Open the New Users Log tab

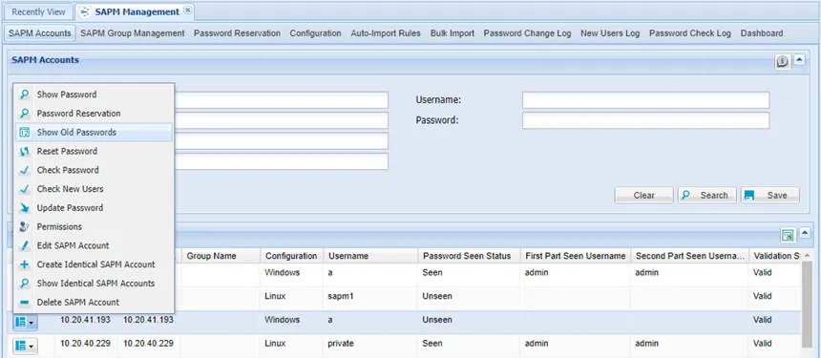point(610,33)
